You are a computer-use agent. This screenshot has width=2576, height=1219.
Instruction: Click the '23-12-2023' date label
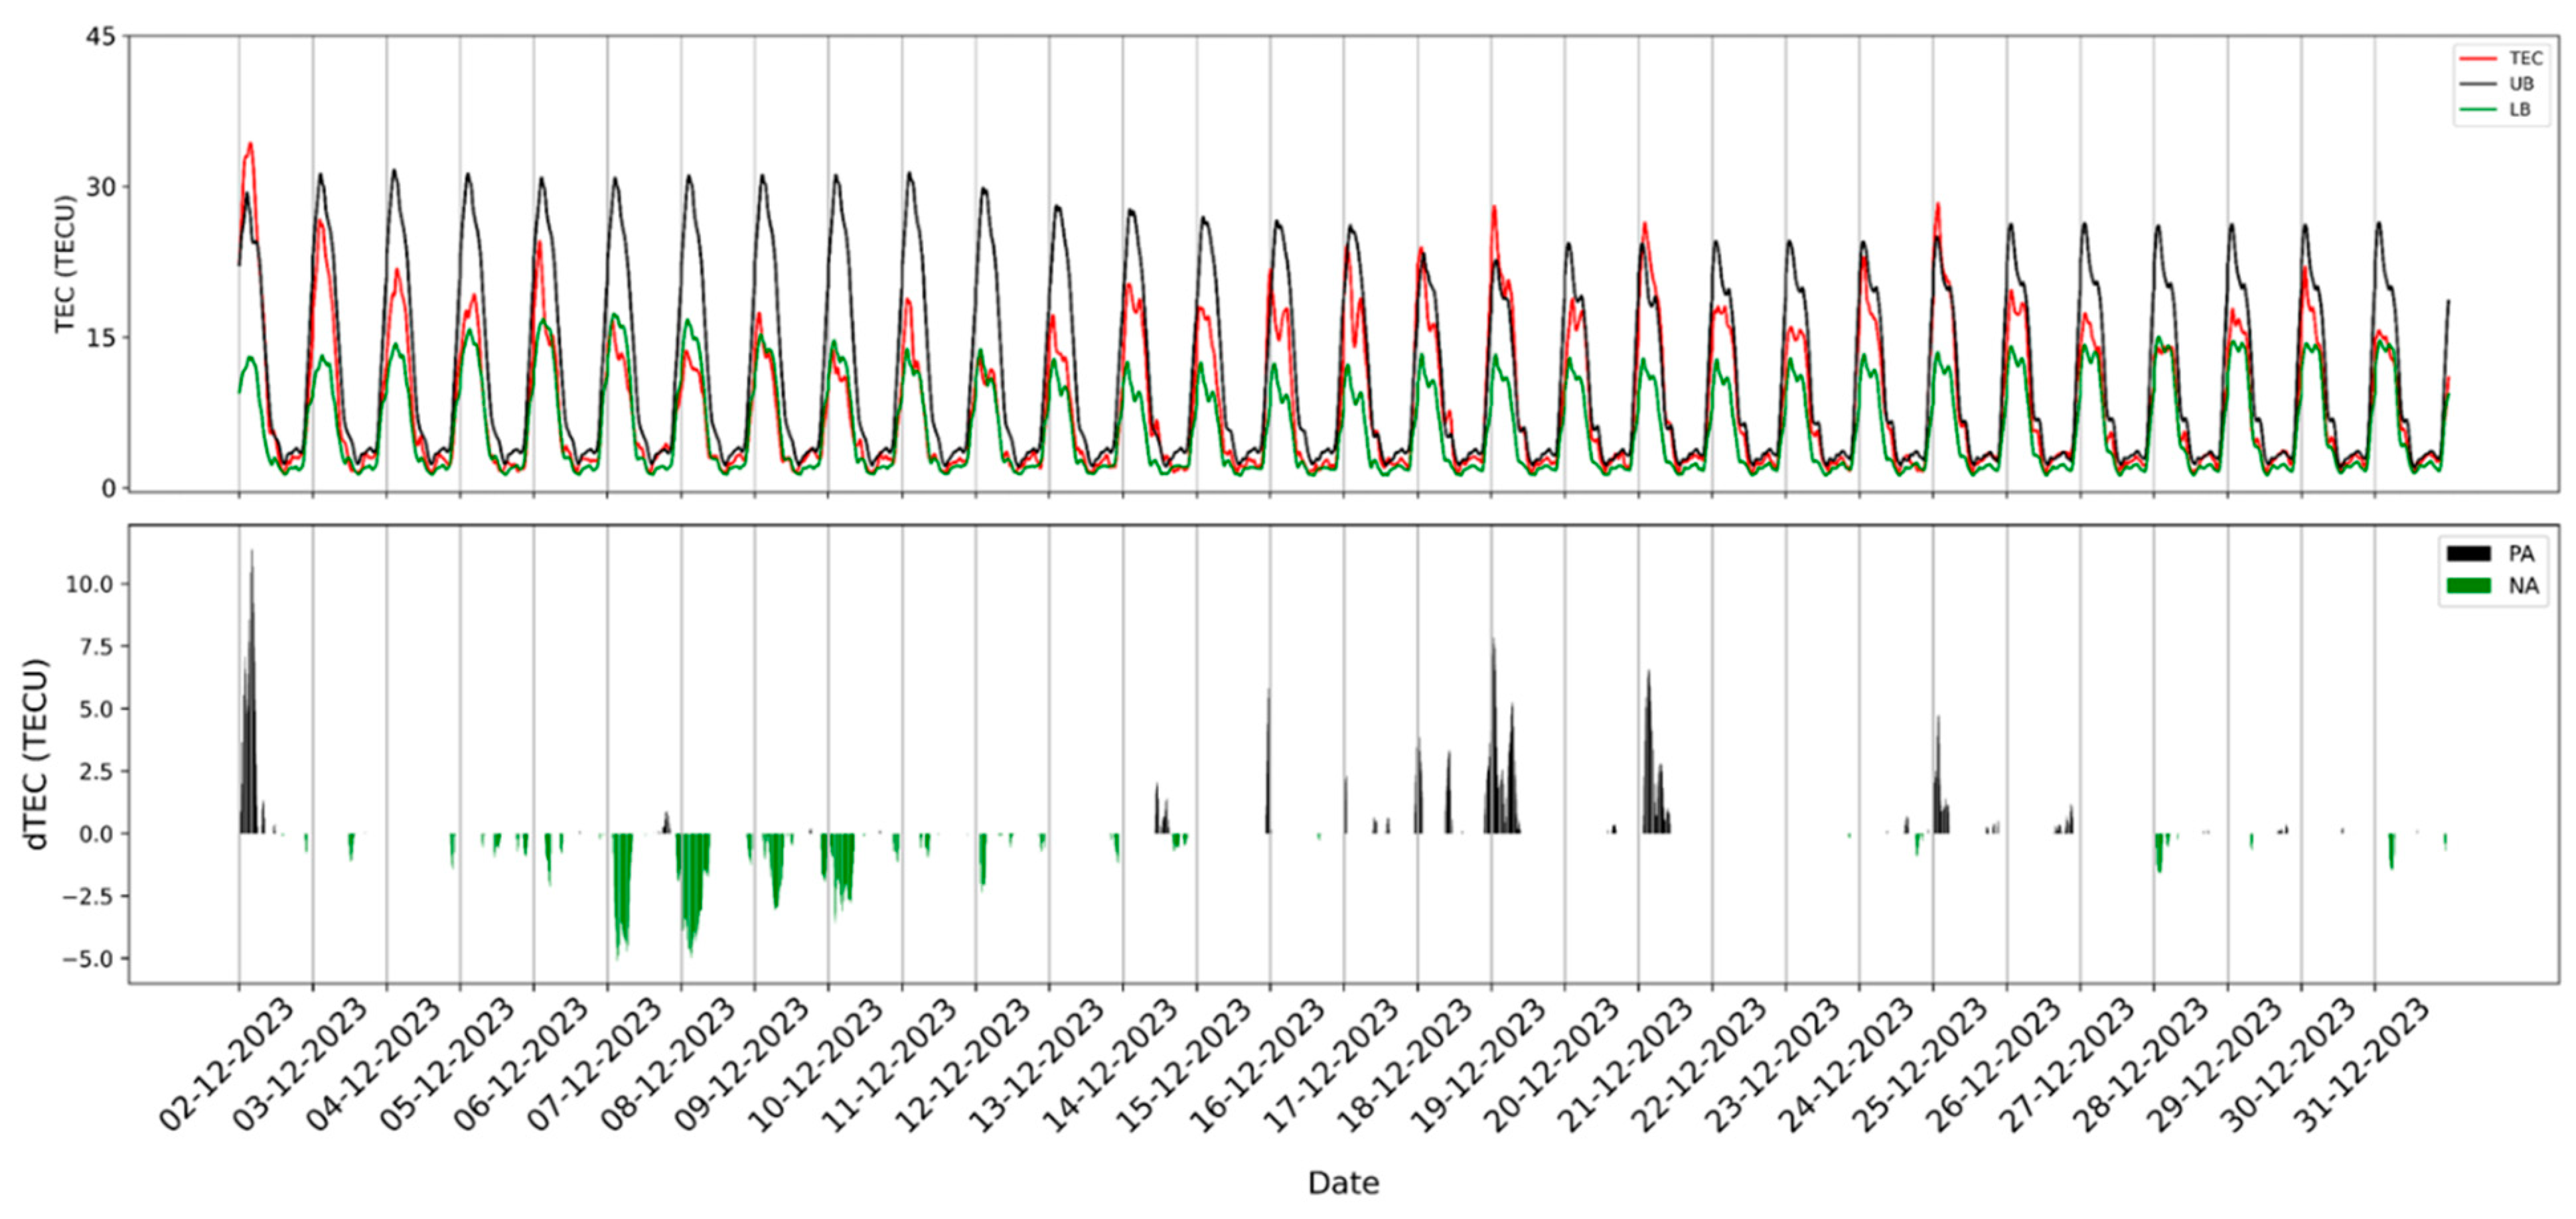1774,1067
